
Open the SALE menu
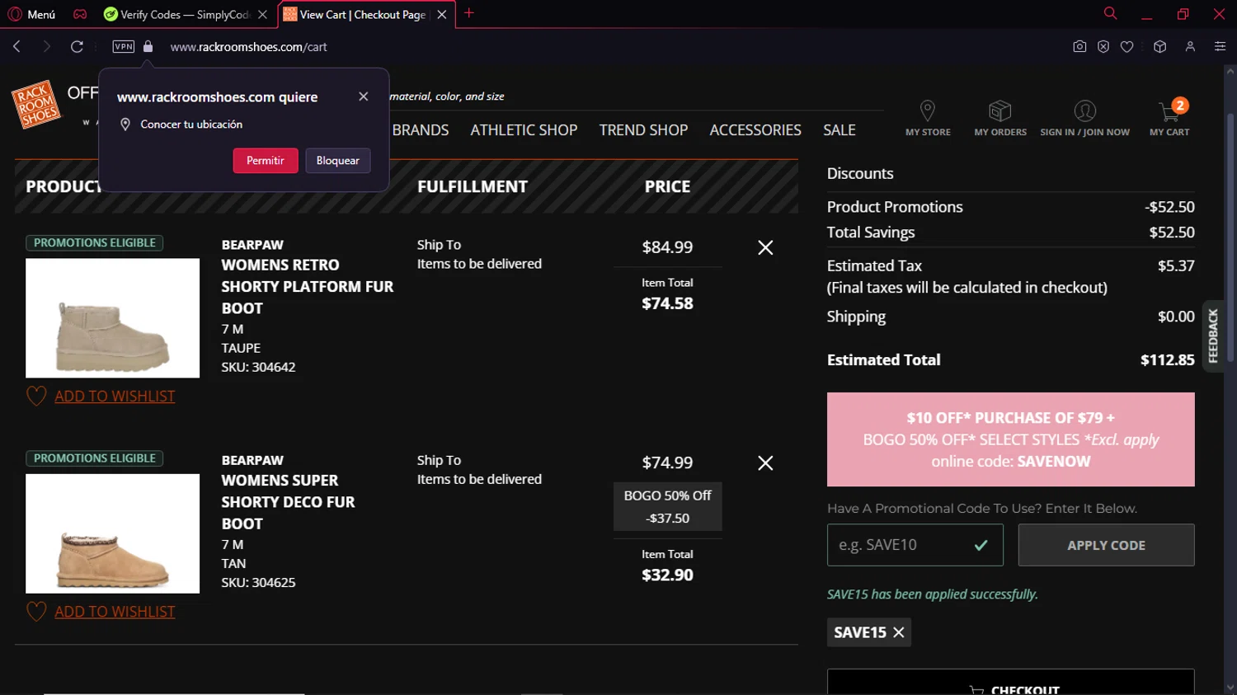coord(840,130)
